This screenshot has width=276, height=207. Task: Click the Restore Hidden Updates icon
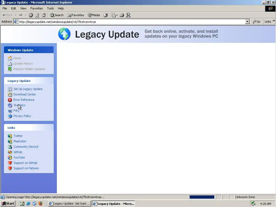(10, 69)
